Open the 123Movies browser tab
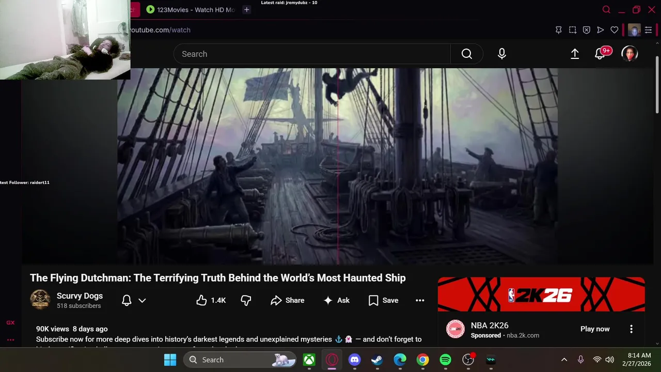 (x=190, y=9)
